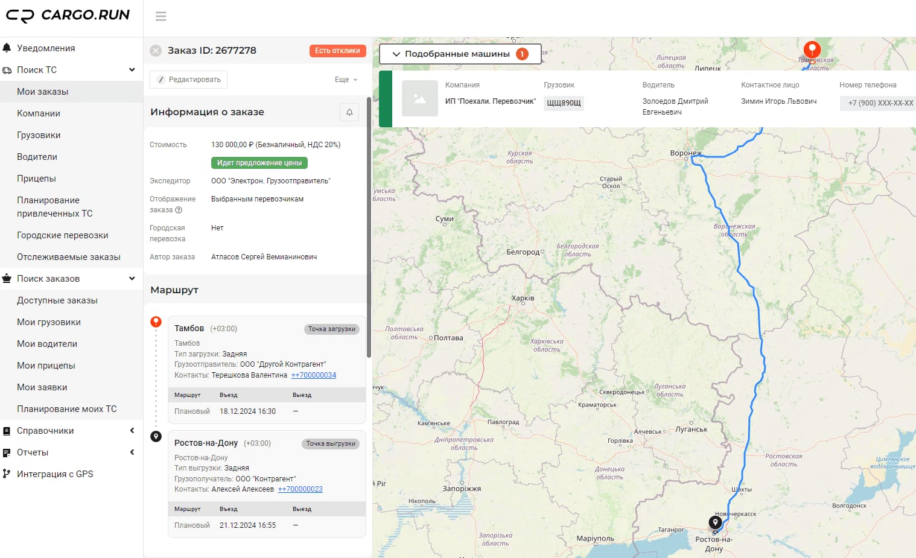Collapse the Поиск заказов section chevron

pyautogui.click(x=132, y=279)
